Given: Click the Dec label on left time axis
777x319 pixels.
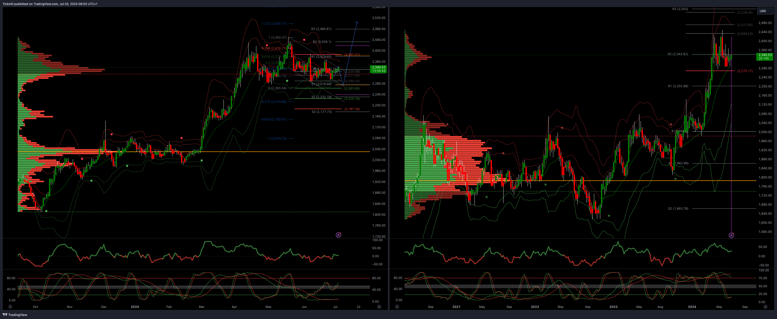Looking at the screenshot, I should coord(104,307).
